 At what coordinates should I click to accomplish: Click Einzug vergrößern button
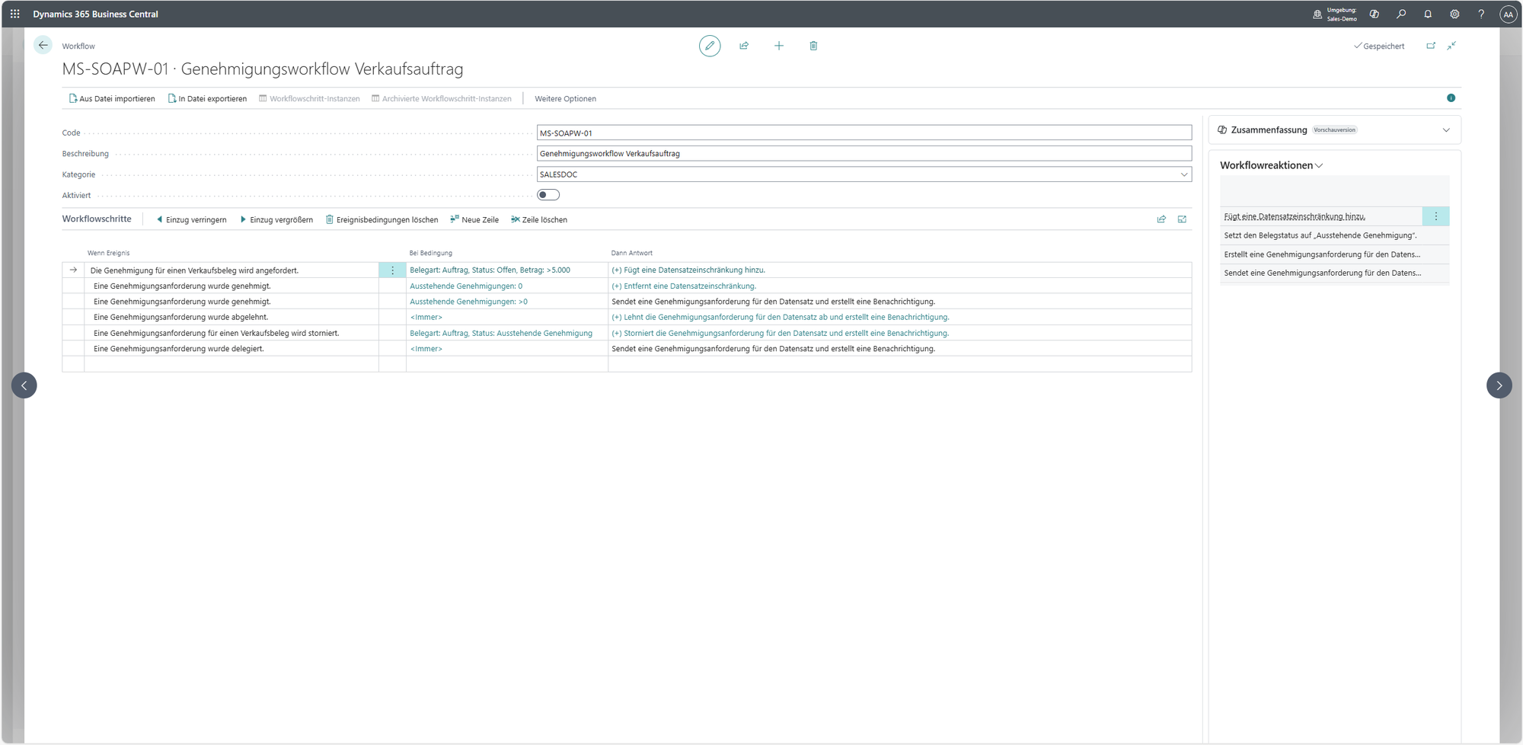276,220
